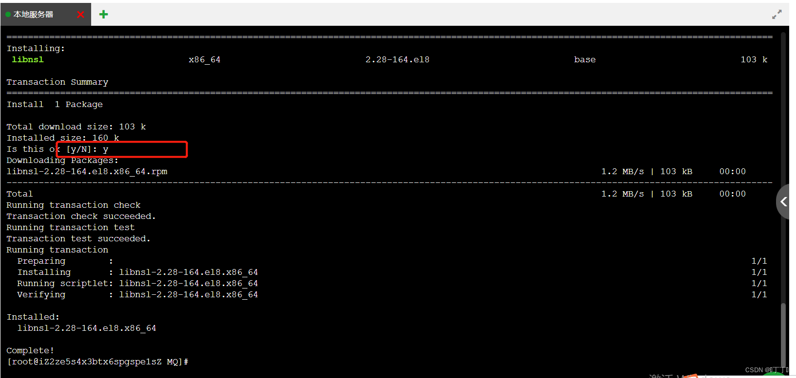796x378 pixels.
Task: Click the root@iZ2ze5s4x3btx6spgspe1sZ shell prompt
Action: (x=97, y=361)
